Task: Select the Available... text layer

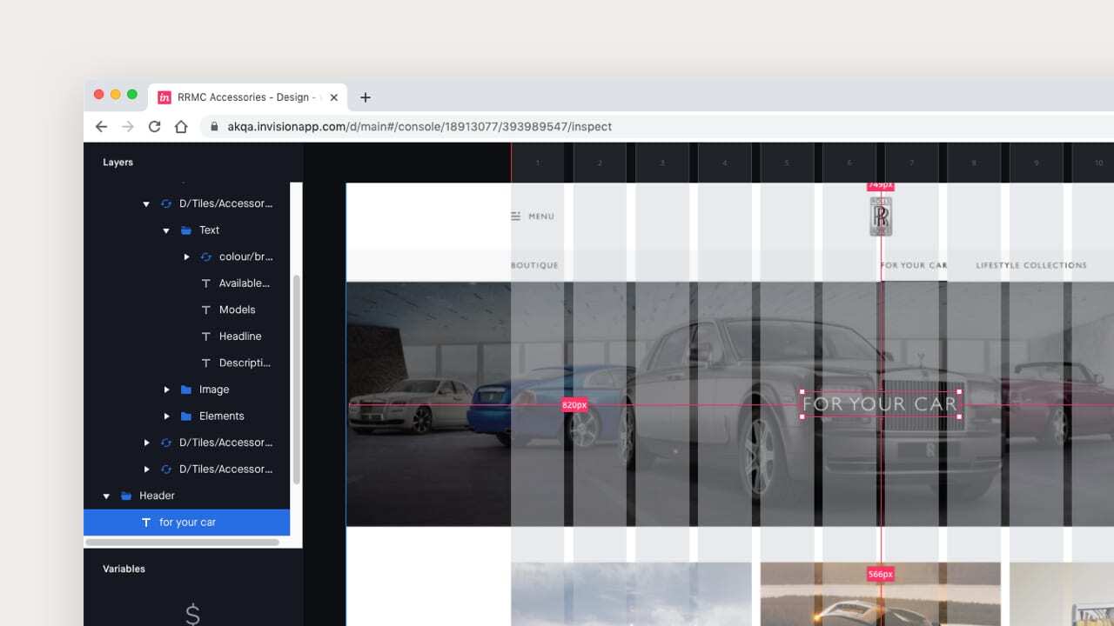Action: [244, 283]
